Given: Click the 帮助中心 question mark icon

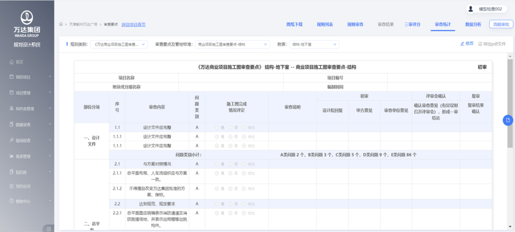Looking at the screenshot, I should coord(11,201).
